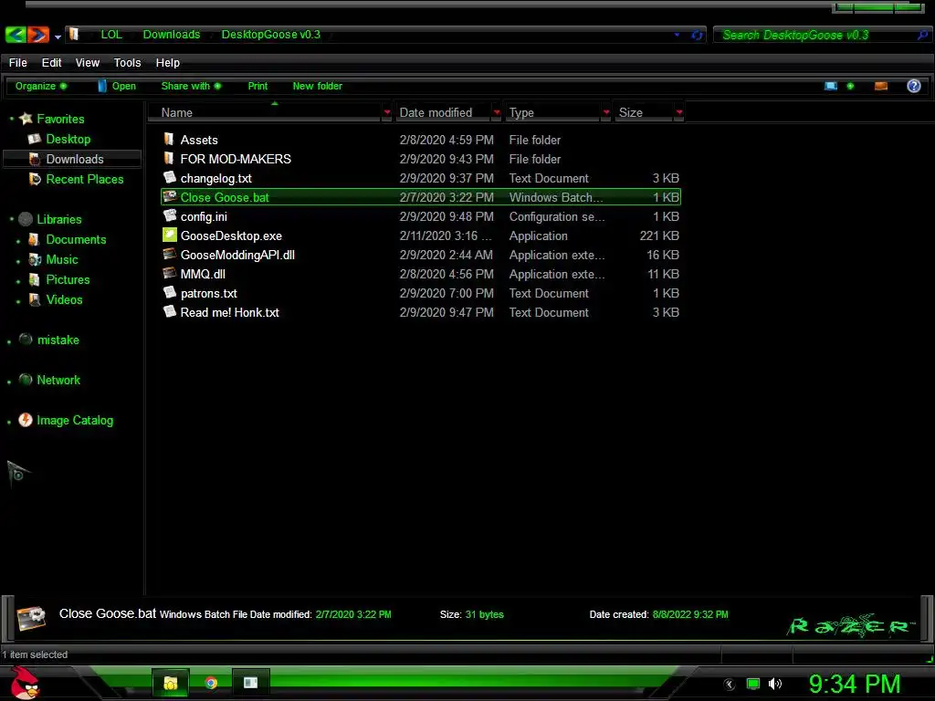935x701 pixels.
Task: Select GooseModdingAPI.dll file icon
Action: click(169, 254)
